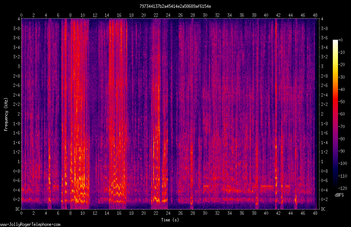Click the "10" tick on the top time axis
This screenshot has height=227, width=351.
click(83, 15)
